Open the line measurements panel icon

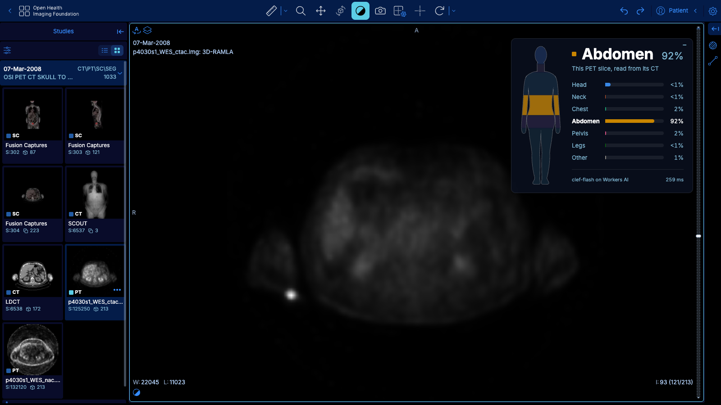point(713,61)
